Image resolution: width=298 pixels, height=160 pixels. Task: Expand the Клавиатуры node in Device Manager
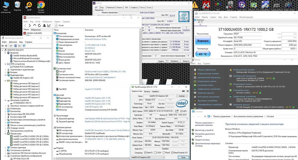click(x=5, y=109)
